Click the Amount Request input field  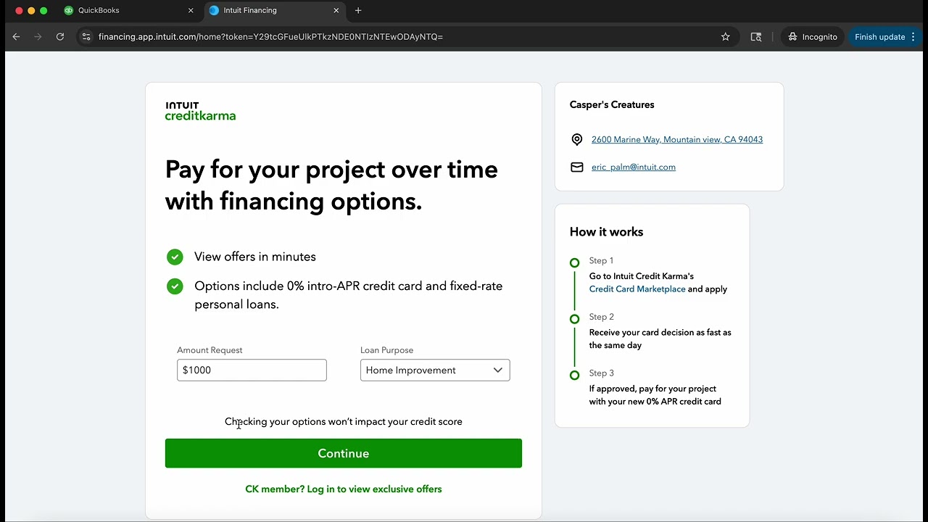(x=252, y=370)
